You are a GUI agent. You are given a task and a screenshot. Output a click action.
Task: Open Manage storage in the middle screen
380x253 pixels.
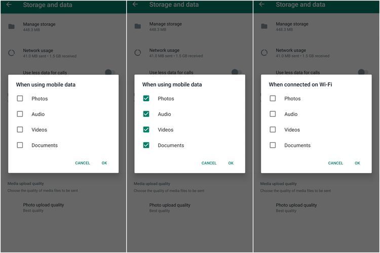[x=189, y=26]
